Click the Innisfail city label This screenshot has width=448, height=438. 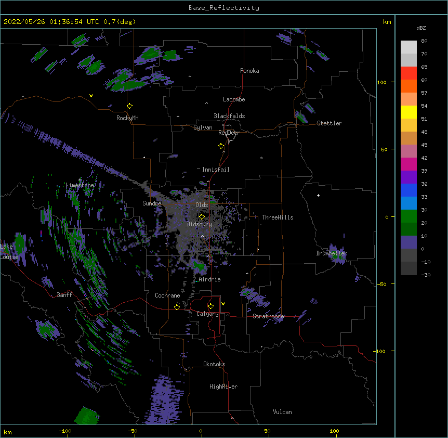tap(216, 170)
